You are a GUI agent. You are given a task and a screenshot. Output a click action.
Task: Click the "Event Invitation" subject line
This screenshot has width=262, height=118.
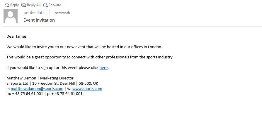point(39,20)
